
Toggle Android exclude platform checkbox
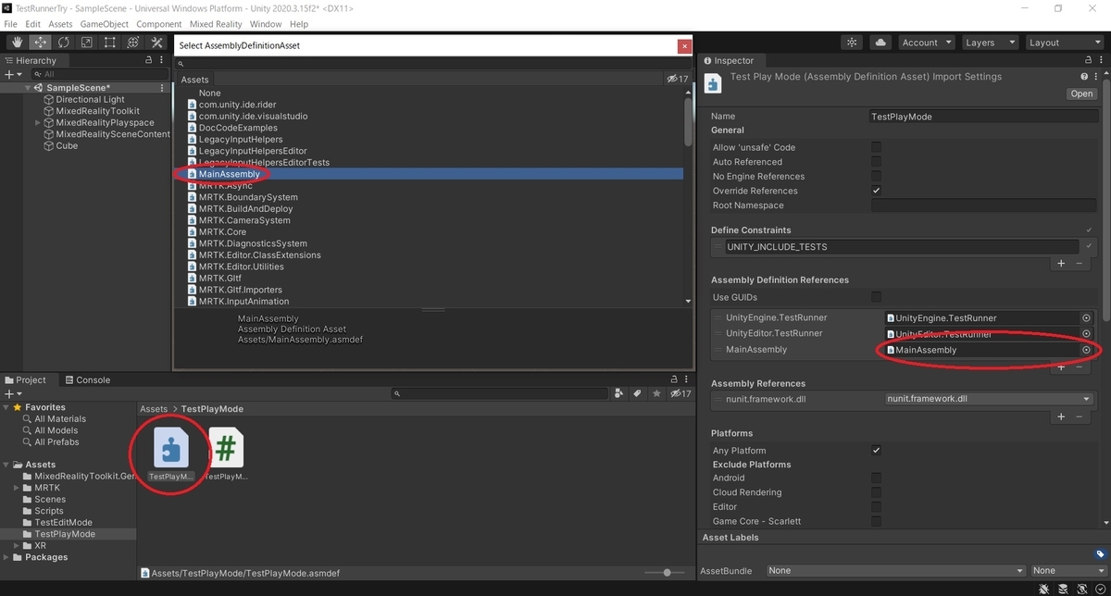point(876,478)
